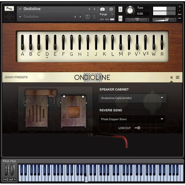
Task: Delete snapshot with trash icon
Action: (94, 17)
